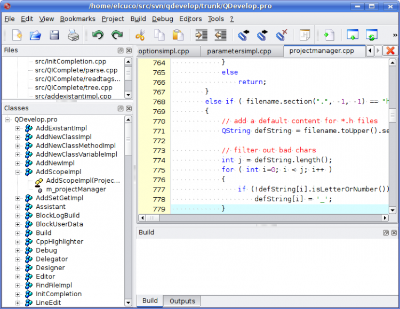Click the New file toolbar icon
This screenshot has width=400, height=309.
click(17, 36)
